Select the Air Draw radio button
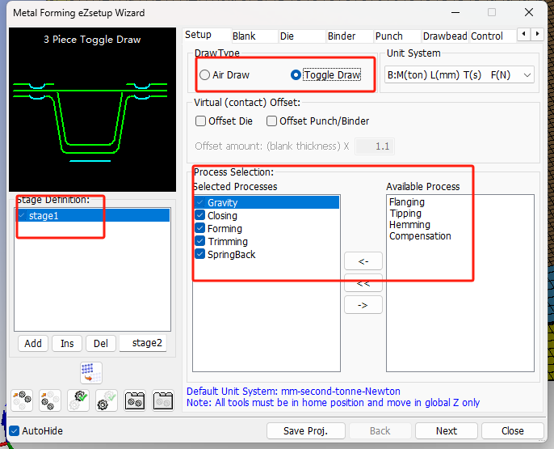Screen dimensions: 554x449 pyautogui.click(x=204, y=75)
